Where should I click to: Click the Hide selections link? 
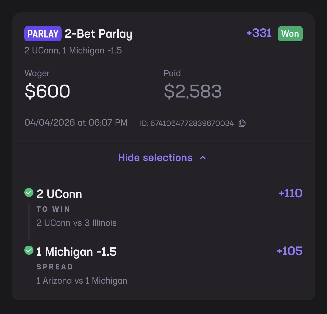(155, 158)
